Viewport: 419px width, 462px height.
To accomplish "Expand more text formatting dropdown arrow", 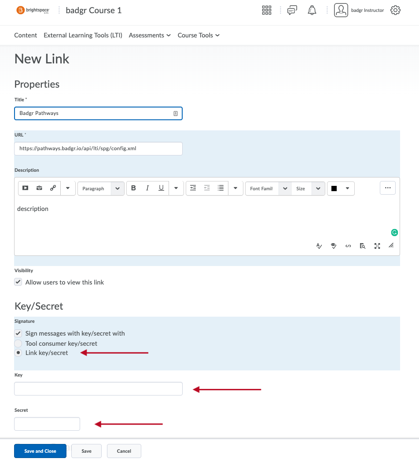I will (176, 188).
